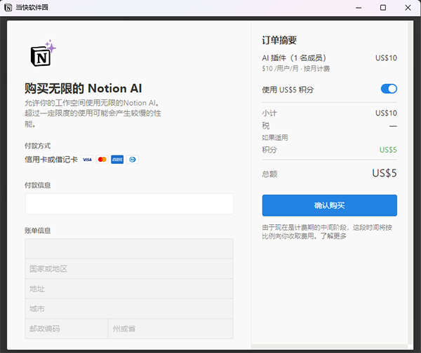Click the 确认购买 button
The image size is (421, 353).
pos(330,205)
